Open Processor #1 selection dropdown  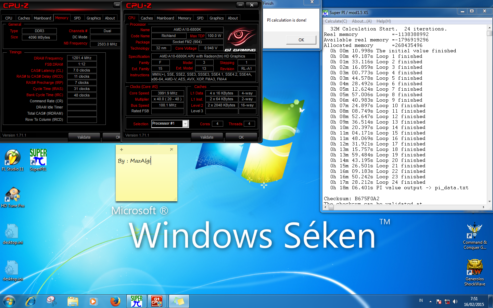coord(185,124)
